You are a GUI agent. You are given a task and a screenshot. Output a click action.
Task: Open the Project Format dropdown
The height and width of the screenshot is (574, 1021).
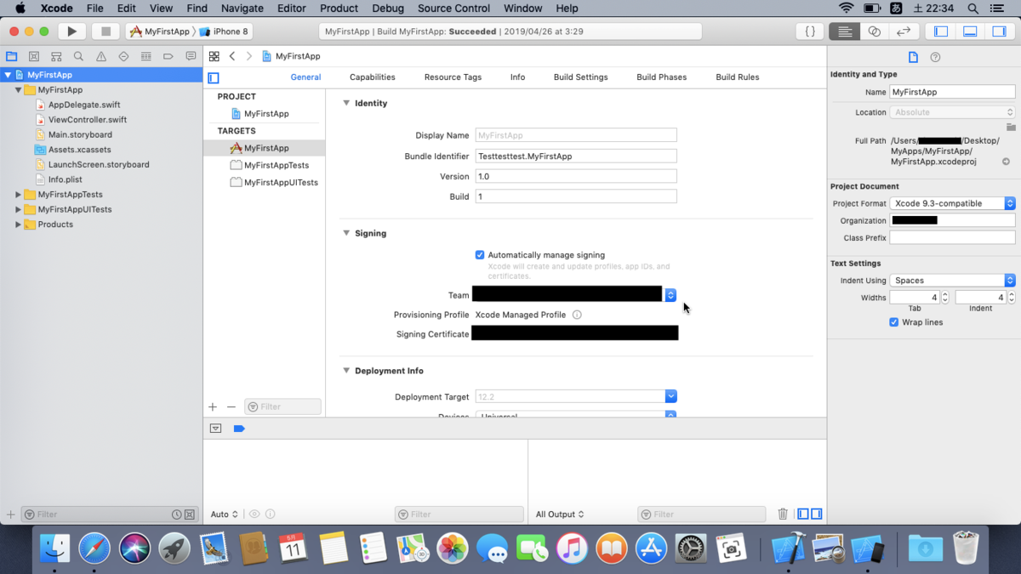[x=952, y=203]
